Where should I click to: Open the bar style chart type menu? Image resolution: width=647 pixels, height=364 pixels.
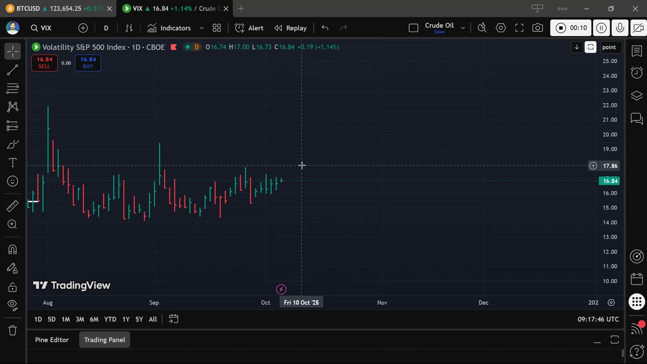[129, 28]
